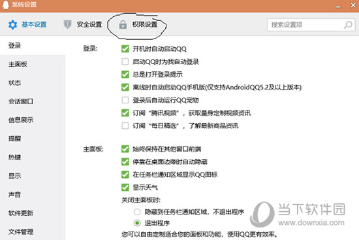Go to 提醒 sidebar section
Viewport: 359px width, 240px height.
pos(14,139)
